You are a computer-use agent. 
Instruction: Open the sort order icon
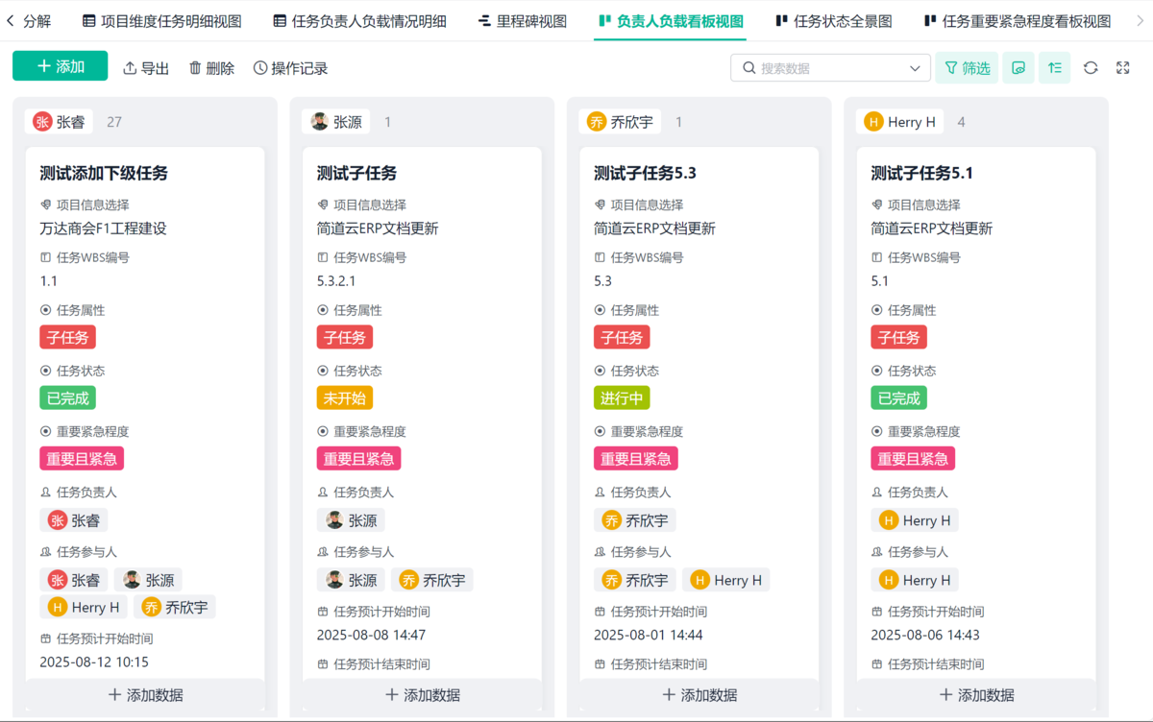click(x=1054, y=68)
